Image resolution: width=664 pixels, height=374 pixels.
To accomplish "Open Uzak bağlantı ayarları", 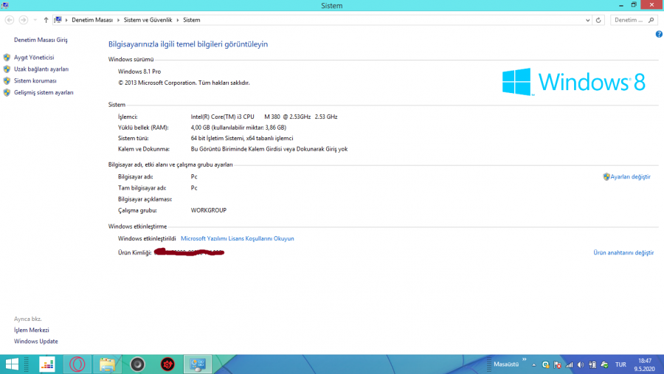I will [41, 69].
